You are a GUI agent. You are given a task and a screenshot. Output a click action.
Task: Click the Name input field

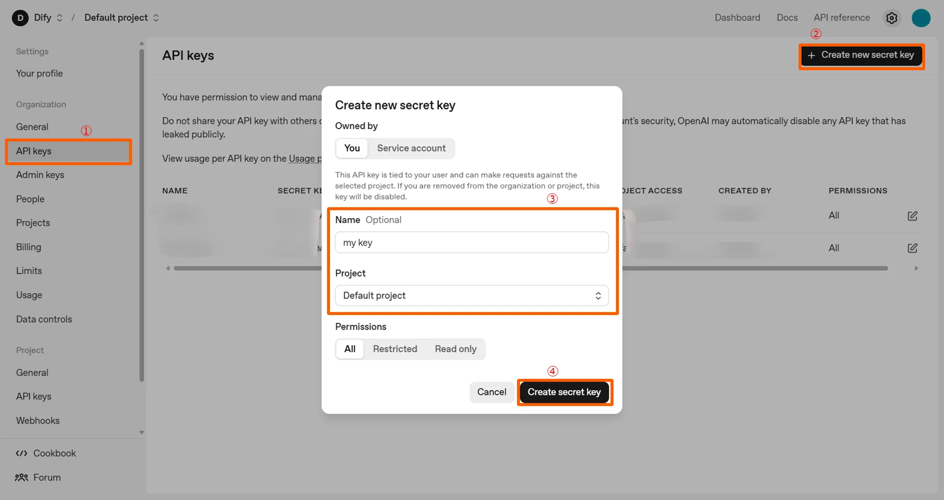471,242
